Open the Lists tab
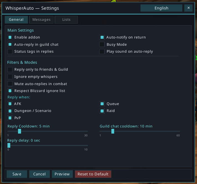This screenshot has height=184, width=197. 66,20
